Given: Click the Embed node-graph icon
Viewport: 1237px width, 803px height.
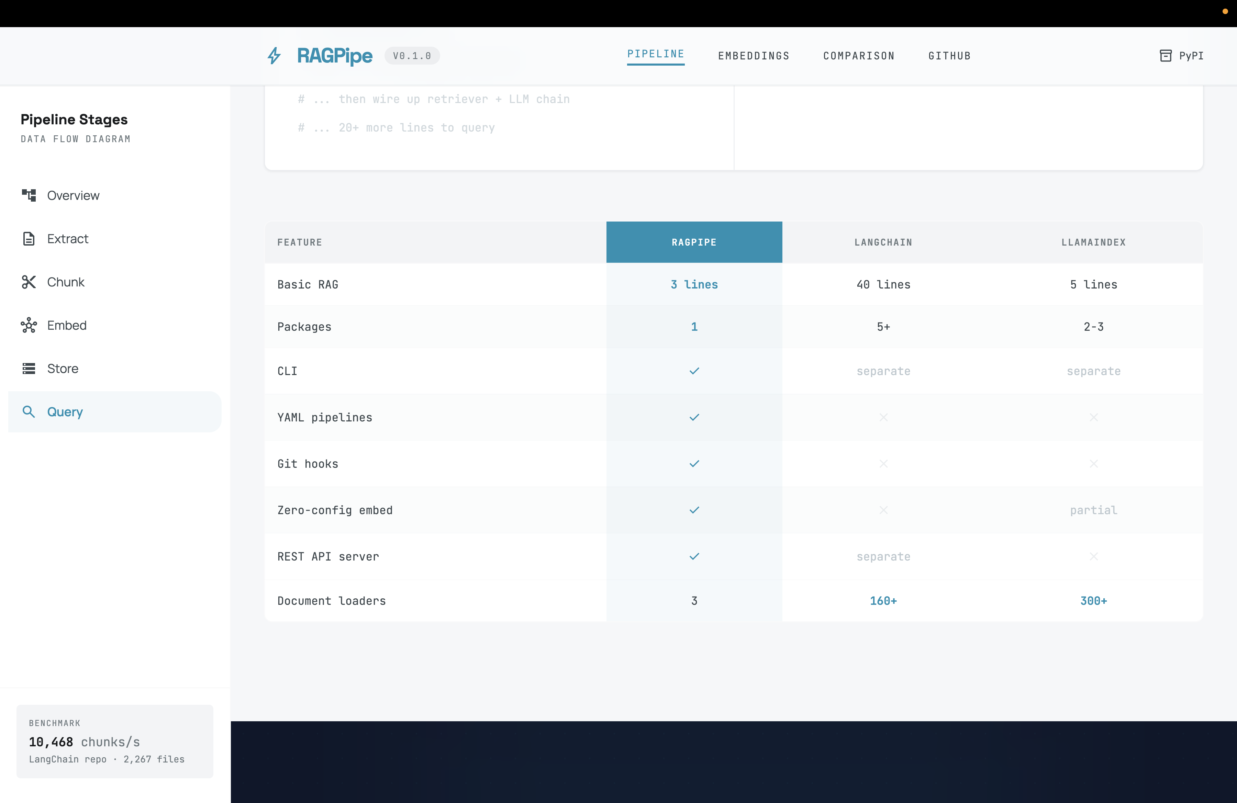Looking at the screenshot, I should pyautogui.click(x=29, y=325).
